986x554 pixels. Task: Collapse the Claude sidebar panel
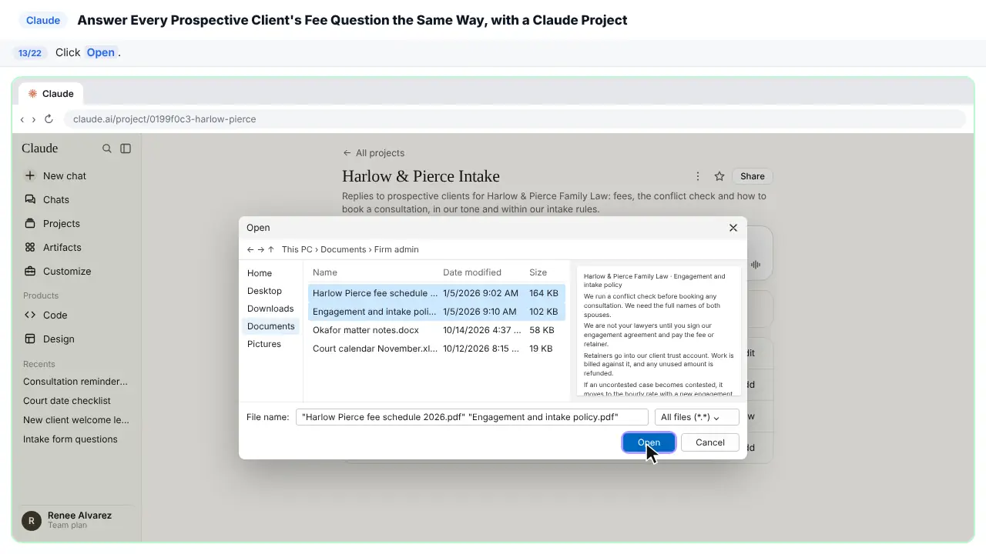[x=126, y=149]
